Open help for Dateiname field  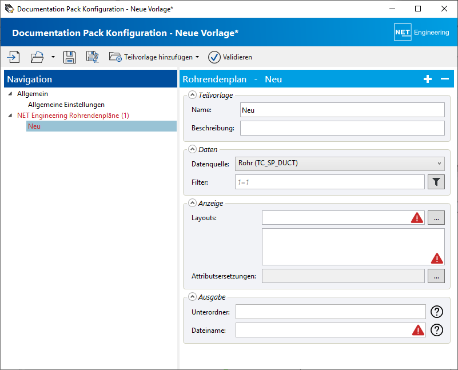coord(437,331)
